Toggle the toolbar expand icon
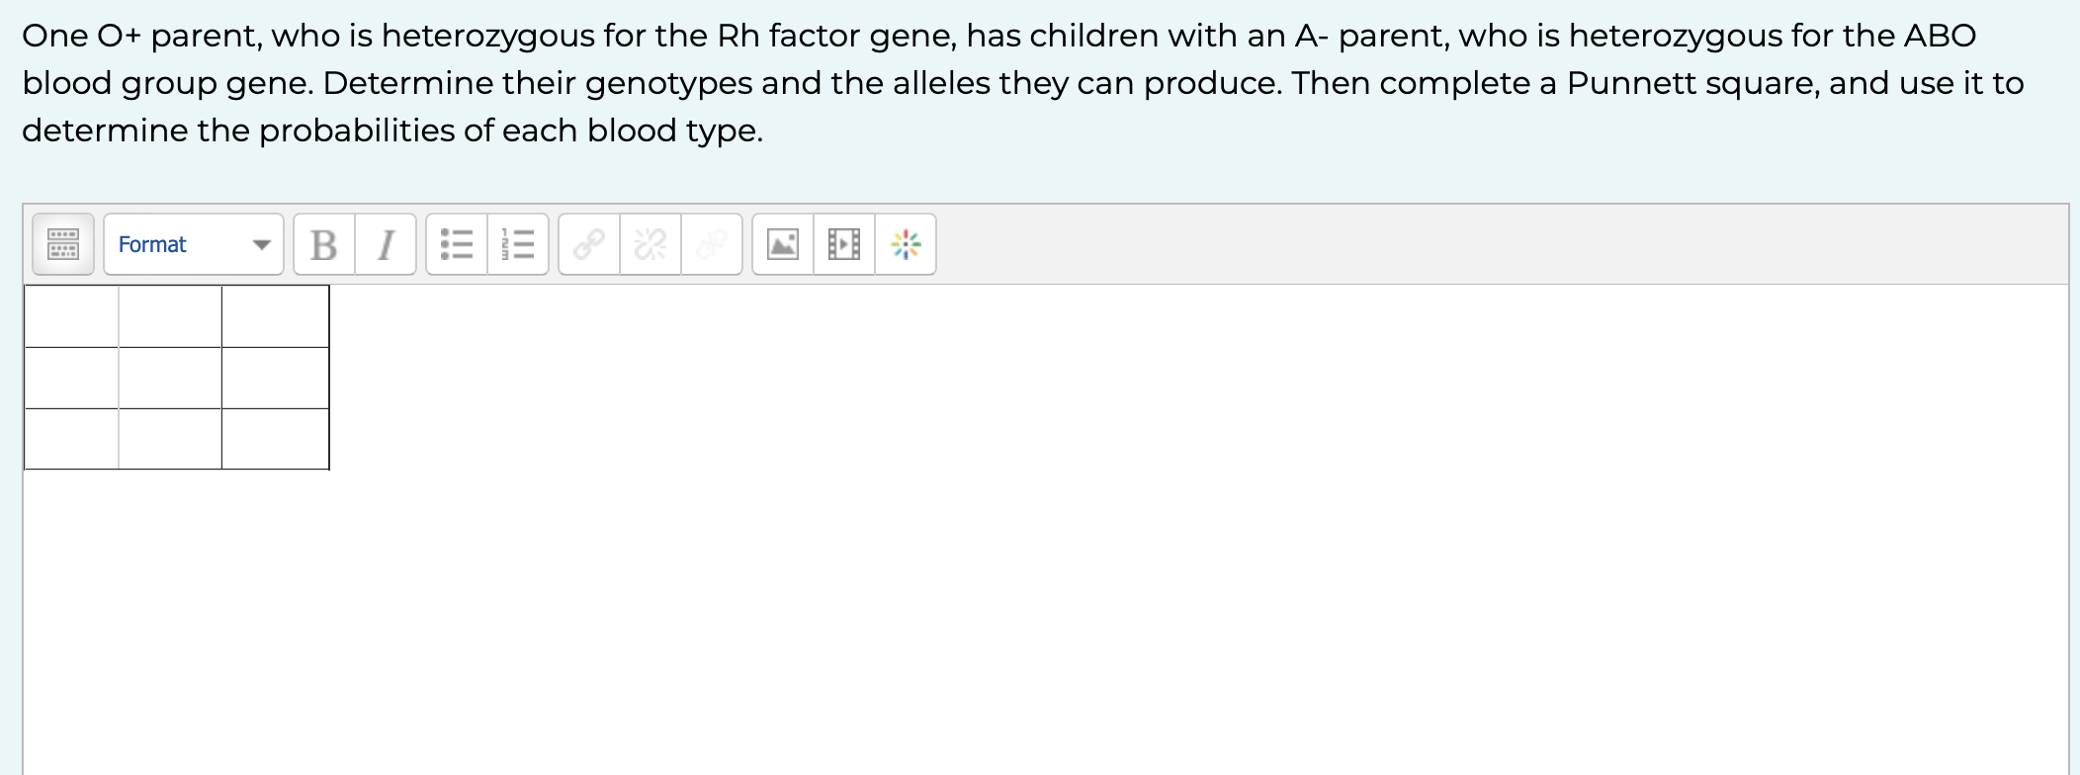 coord(63,244)
